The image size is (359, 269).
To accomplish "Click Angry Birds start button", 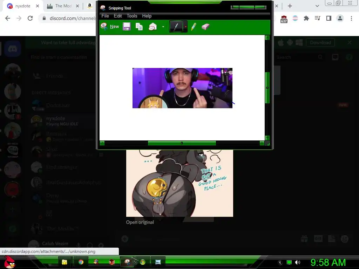I will [x=10, y=262].
